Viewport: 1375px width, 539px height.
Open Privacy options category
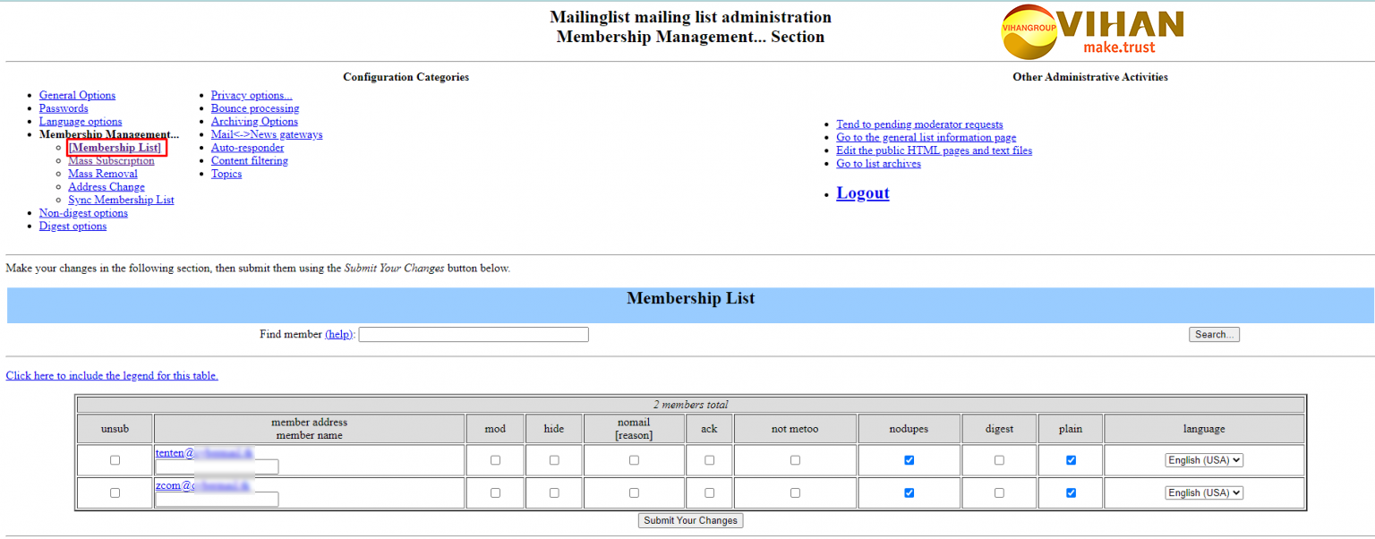pyautogui.click(x=252, y=96)
